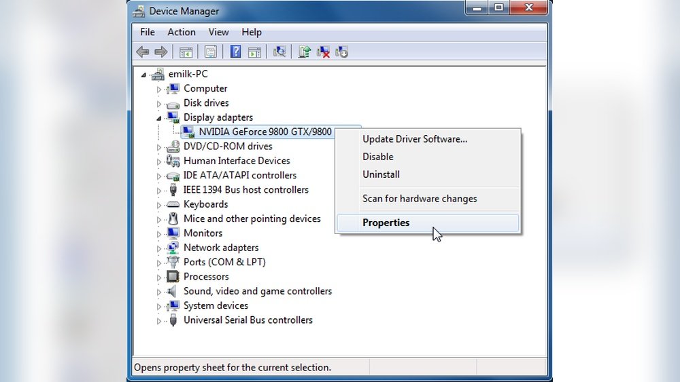Screen dimensions: 680x382
Task: Open the View menu
Action: tap(218, 32)
